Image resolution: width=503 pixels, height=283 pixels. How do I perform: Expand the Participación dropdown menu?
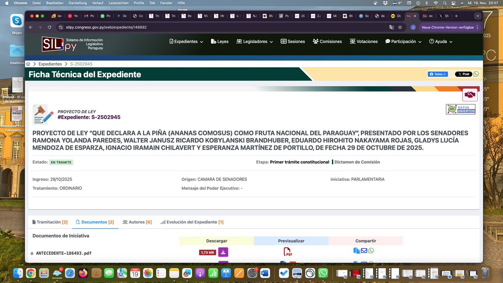(x=403, y=42)
